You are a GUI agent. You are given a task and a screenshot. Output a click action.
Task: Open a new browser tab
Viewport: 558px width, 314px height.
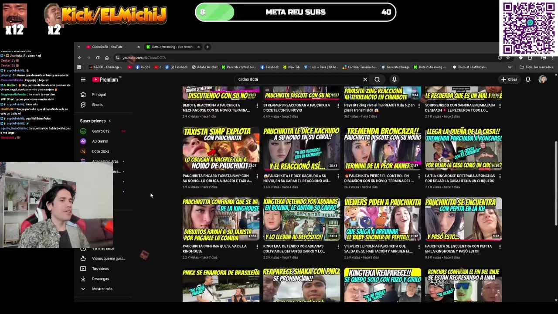point(208,47)
